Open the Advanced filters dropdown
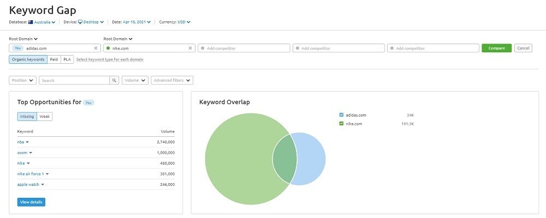Screen dimensions: 546x218 pyautogui.click(x=172, y=80)
